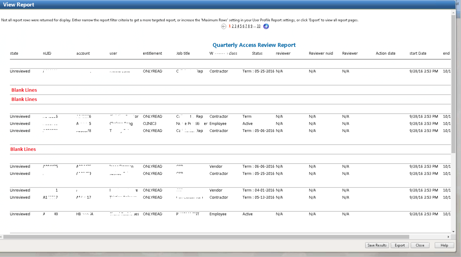This screenshot has height=257, width=461.
Task: Open Help for the report viewer
Action: [x=444, y=245]
